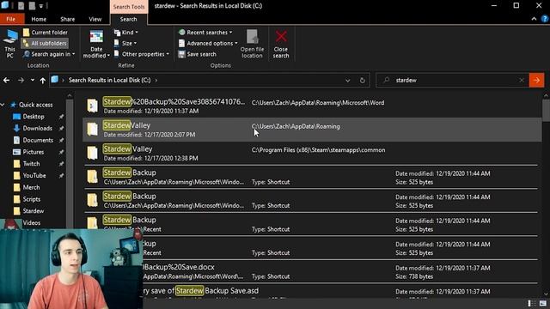Click the navigation pane scroll up arrow
550x309 pixels.
(69, 95)
